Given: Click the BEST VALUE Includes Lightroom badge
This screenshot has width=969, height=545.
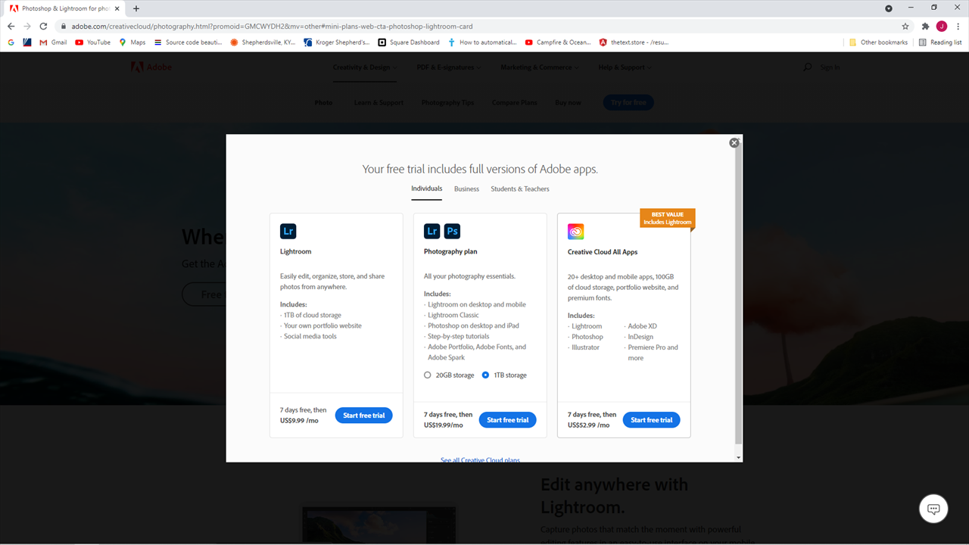Looking at the screenshot, I should tap(668, 218).
